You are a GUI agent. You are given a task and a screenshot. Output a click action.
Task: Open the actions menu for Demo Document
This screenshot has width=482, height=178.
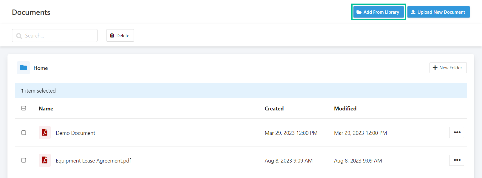457,132
